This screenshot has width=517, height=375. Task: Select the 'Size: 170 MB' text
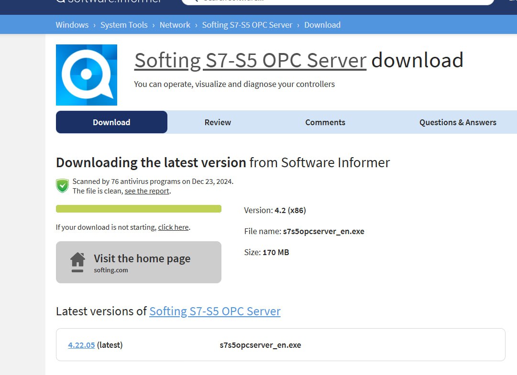[266, 253]
